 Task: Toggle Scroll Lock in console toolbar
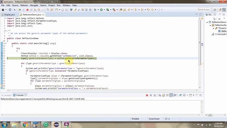[x=164, y=95]
